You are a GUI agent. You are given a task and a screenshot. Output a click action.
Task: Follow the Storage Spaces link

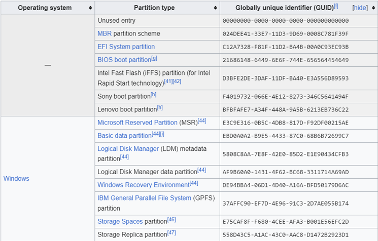(120, 221)
